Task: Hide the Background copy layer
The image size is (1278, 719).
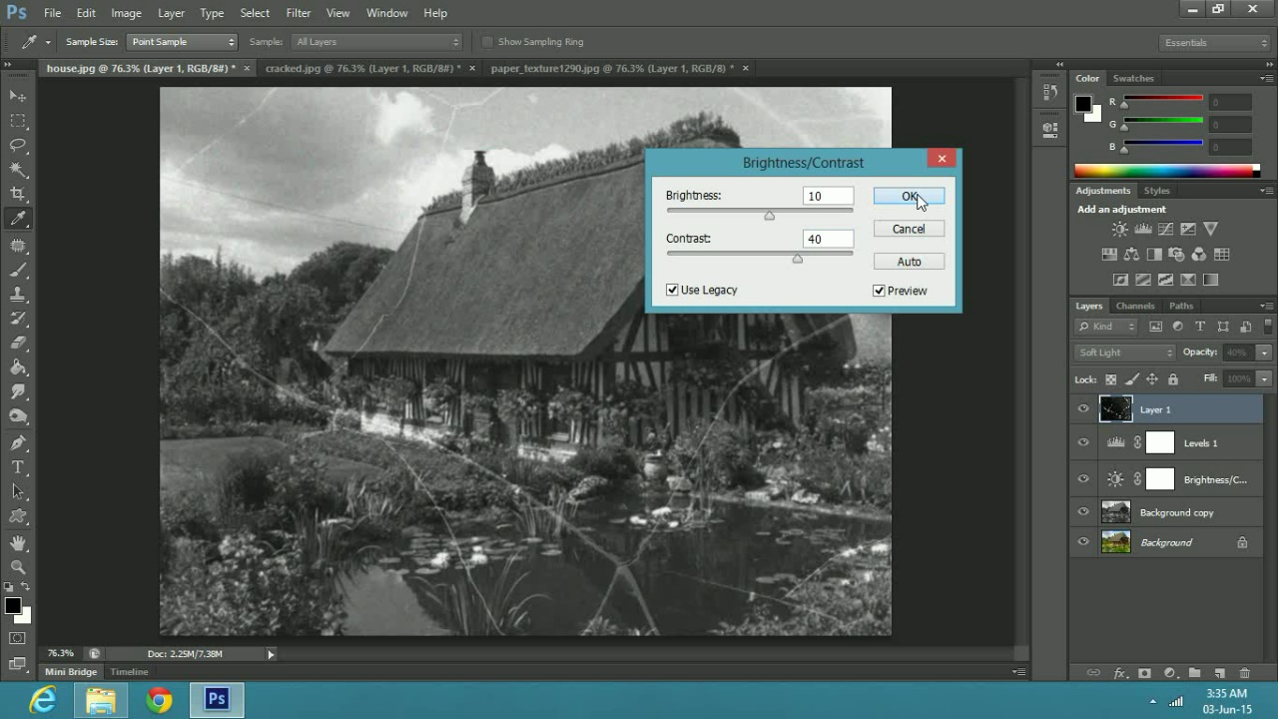Action: (1083, 512)
